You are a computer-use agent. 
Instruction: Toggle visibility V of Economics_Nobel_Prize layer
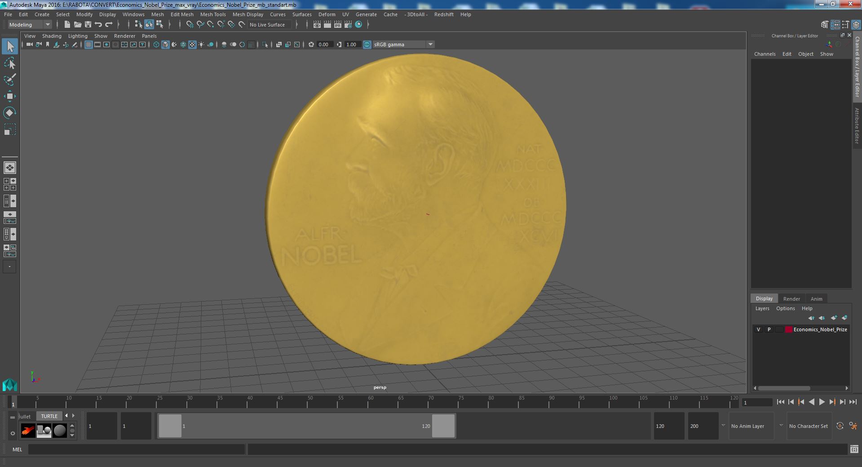pyautogui.click(x=758, y=329)
